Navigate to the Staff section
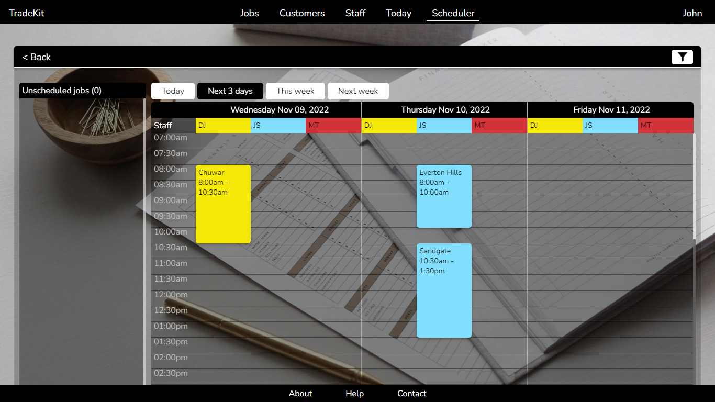The width and height of the screenshot is (715, 402). [x=355, y=13]
